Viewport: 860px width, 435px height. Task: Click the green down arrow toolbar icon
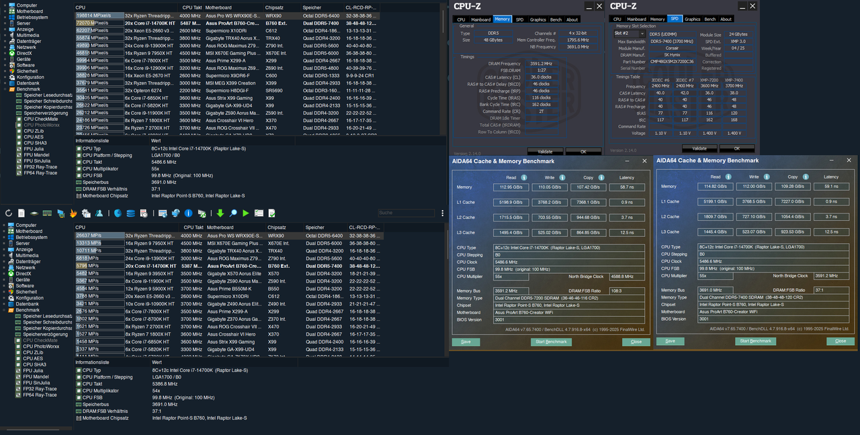click(220, 213)
